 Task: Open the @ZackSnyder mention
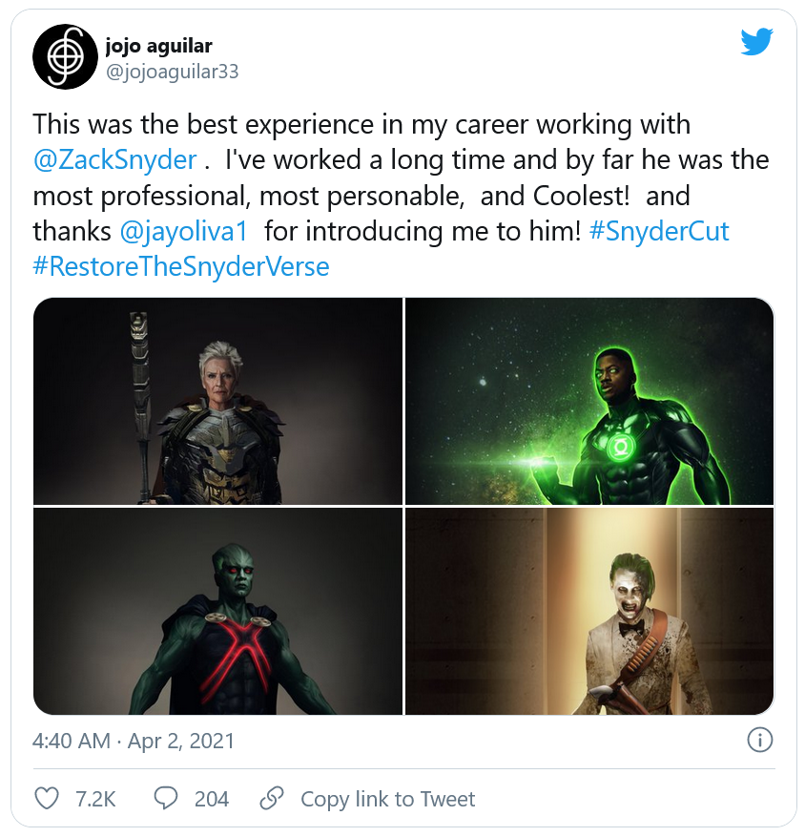(x=115, y=159)
